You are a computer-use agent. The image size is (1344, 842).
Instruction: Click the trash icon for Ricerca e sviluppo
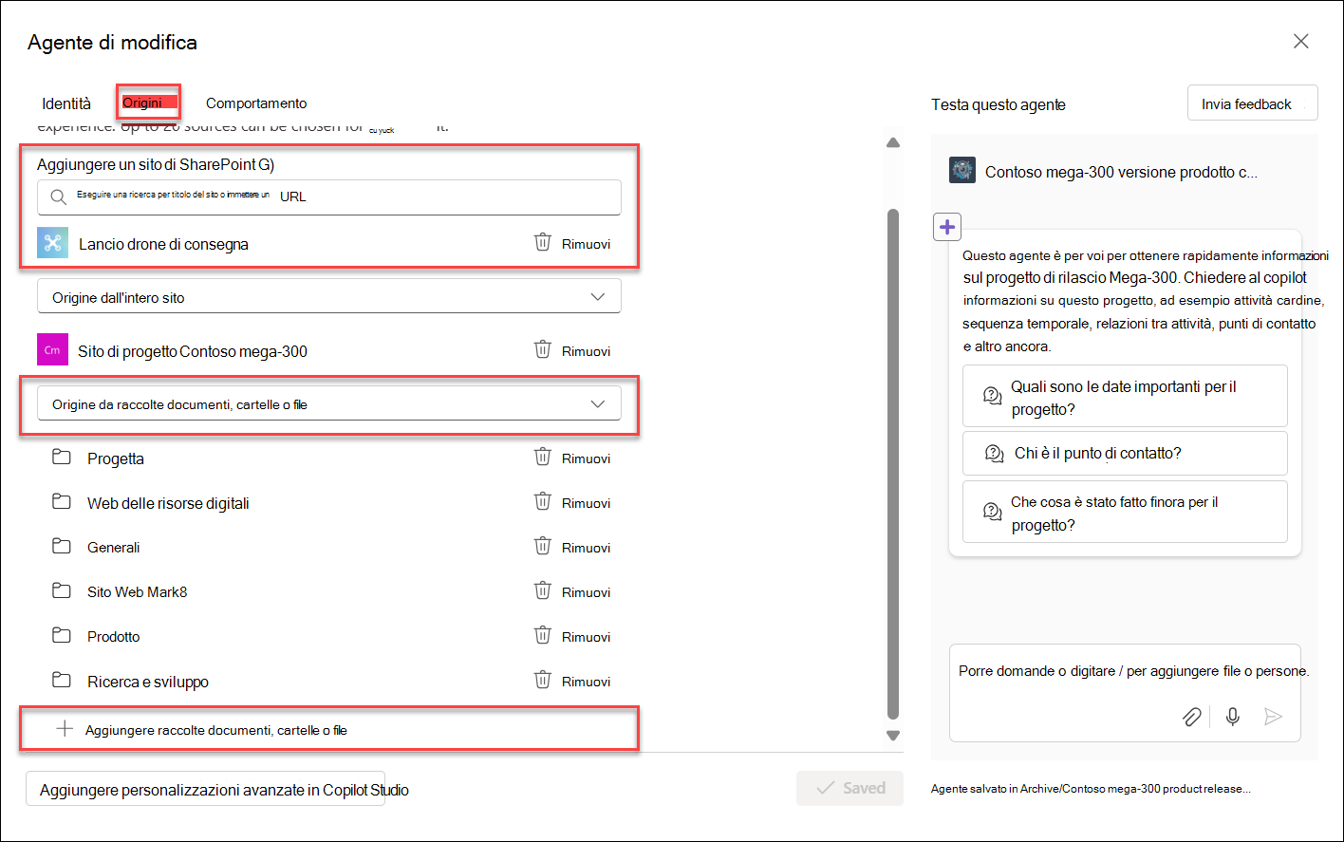coord(543,681)
